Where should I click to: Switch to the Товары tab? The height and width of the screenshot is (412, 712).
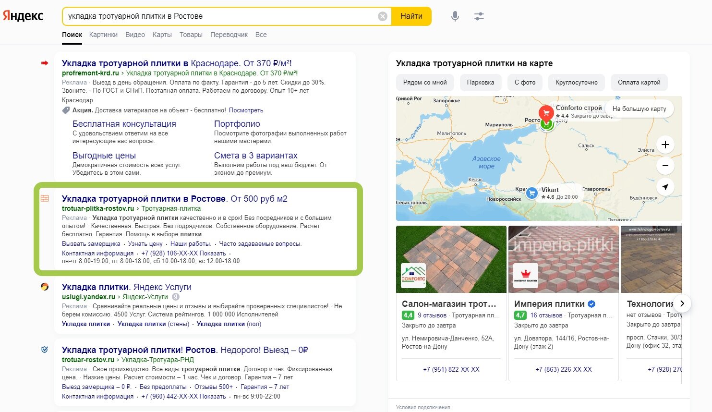[191, 35]
